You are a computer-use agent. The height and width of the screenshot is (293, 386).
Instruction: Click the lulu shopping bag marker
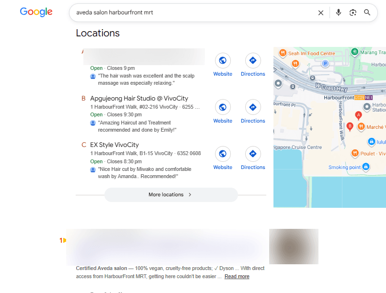(x=371, y=142)
